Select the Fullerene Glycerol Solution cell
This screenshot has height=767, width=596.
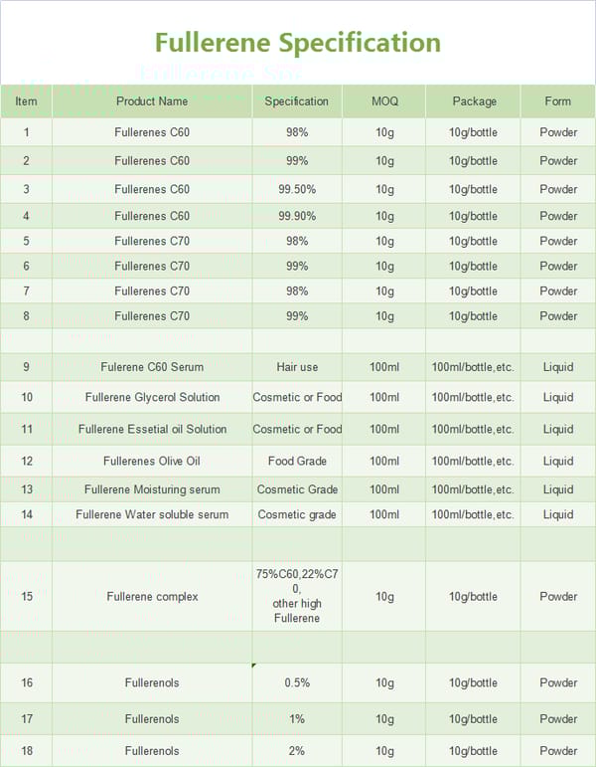(x=152, y=397)
